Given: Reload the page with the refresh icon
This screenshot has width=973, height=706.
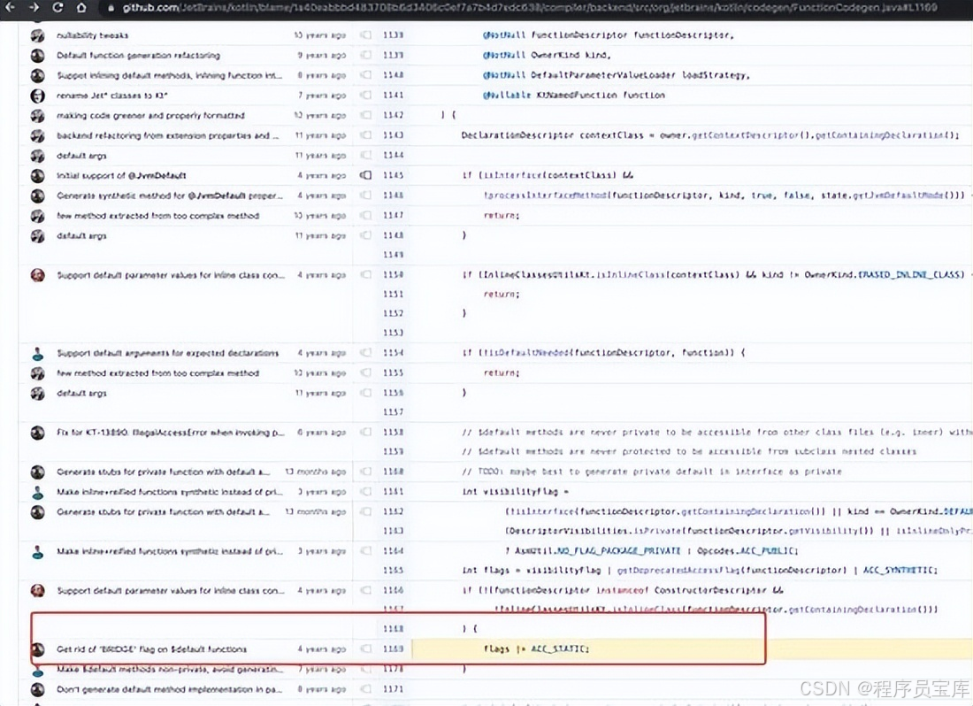Looking at the screenshot, I should pos(57,7).
